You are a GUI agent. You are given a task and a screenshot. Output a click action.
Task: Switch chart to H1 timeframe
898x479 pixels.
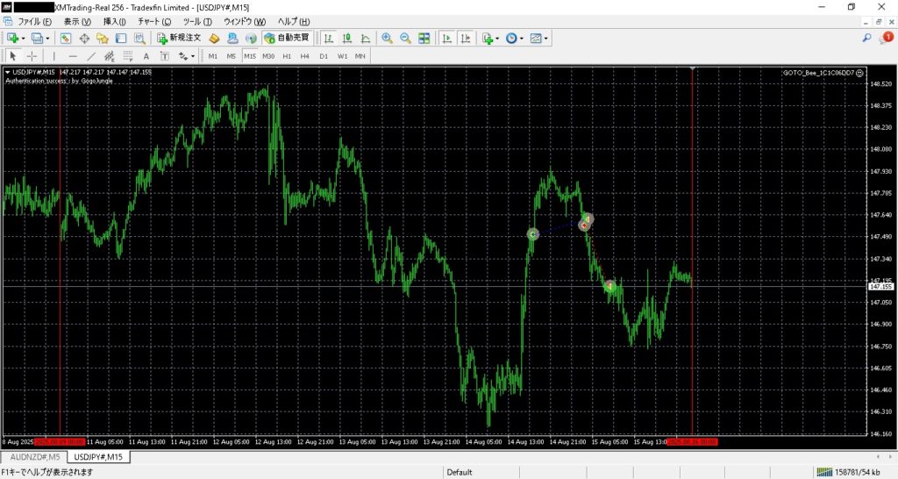(x=287, y=55)
